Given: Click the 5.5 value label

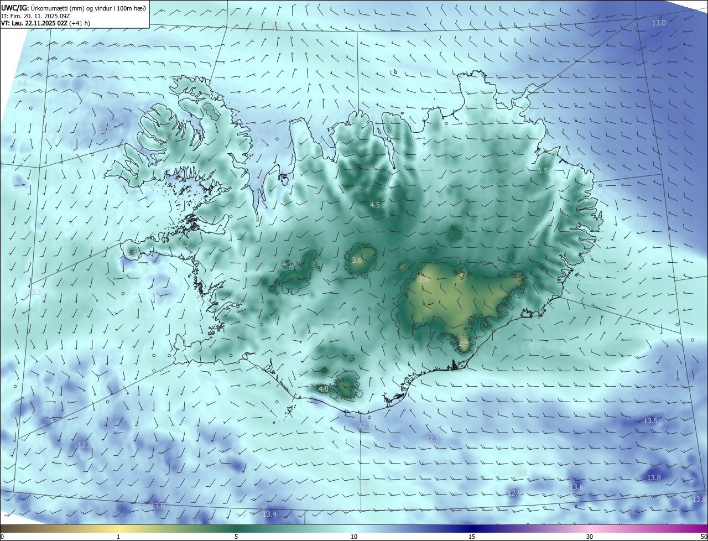Looking at the screenshot, I should pyautogui.click(x=543, y=171).
